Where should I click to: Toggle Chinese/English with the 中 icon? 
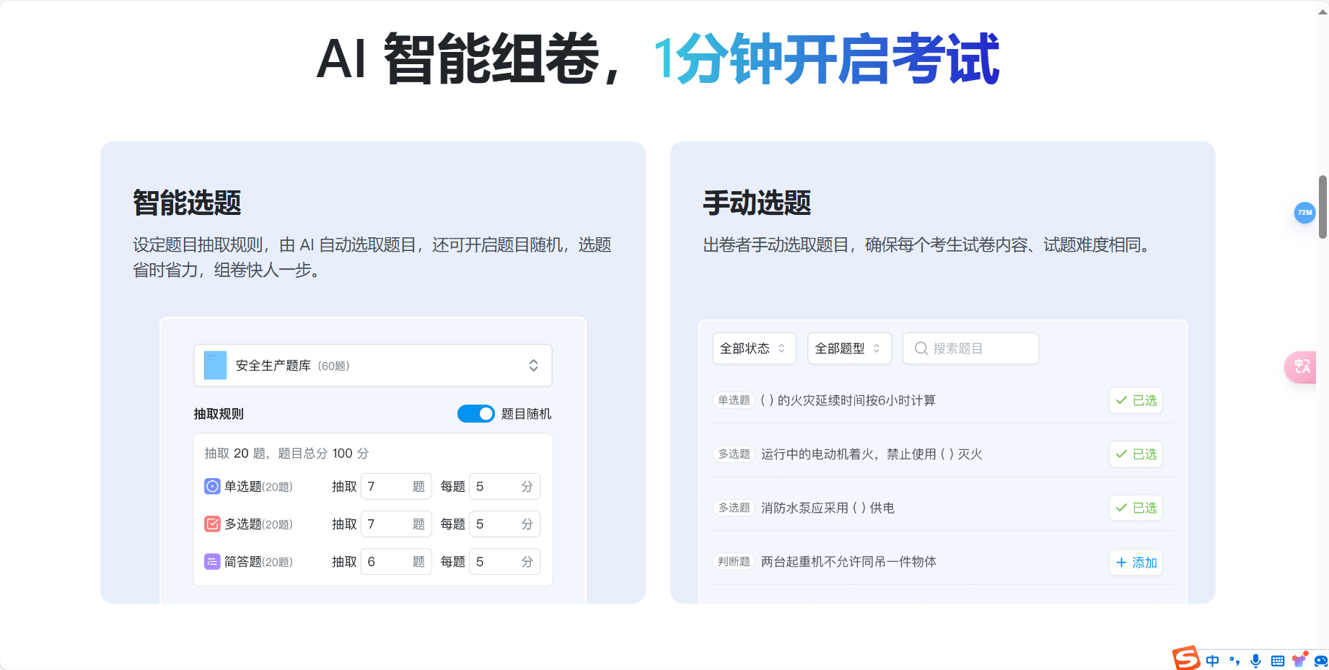1213,660
